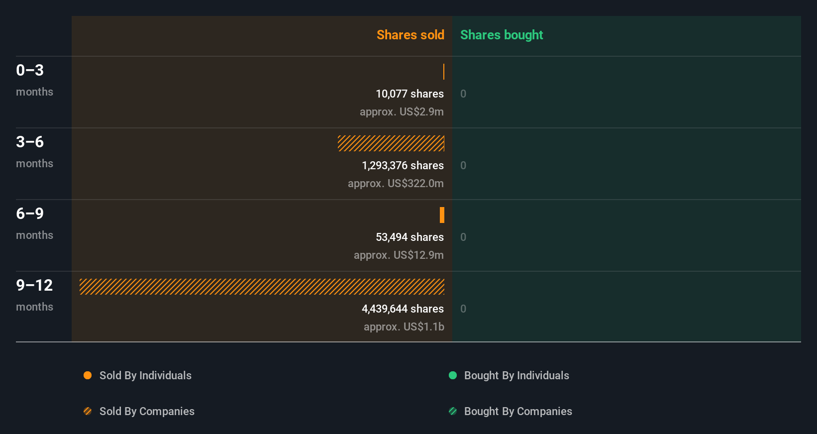The height and width of the screenshot is (434, 817).
Task: Click the Shares bought column header
Action: click(x=502, y=35)
